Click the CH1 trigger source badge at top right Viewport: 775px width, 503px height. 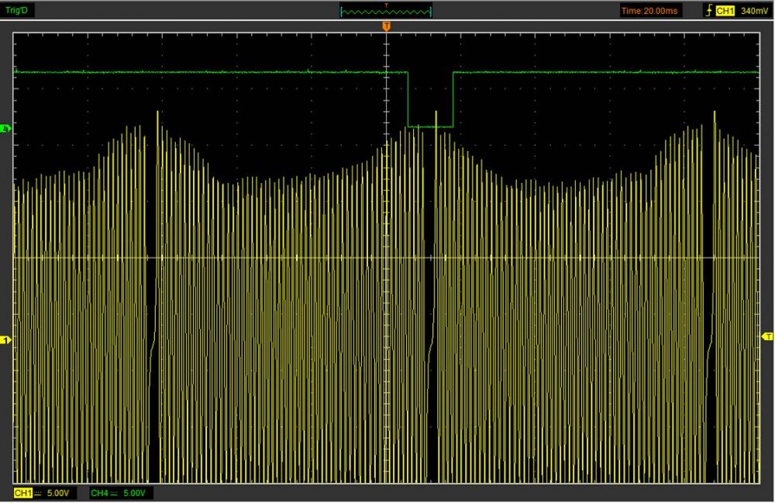(725, 11)
